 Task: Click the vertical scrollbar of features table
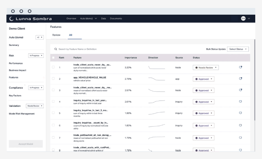click(x=255, y=80)
